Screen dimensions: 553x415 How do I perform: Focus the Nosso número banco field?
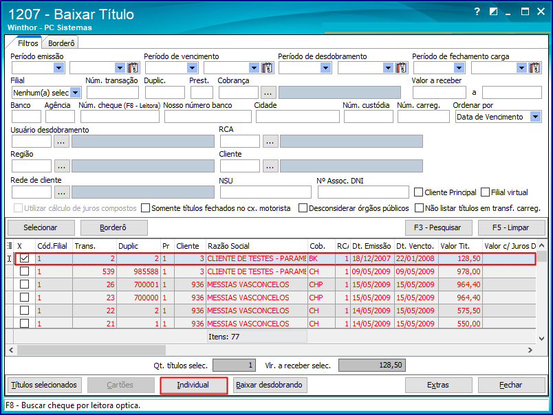coord(208,117)
